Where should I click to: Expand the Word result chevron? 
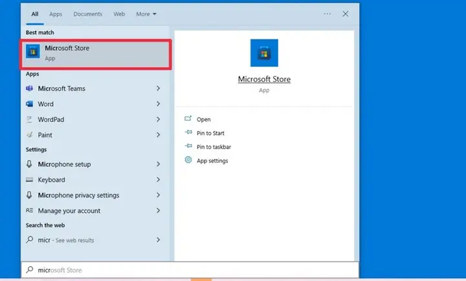coord(159,104)
